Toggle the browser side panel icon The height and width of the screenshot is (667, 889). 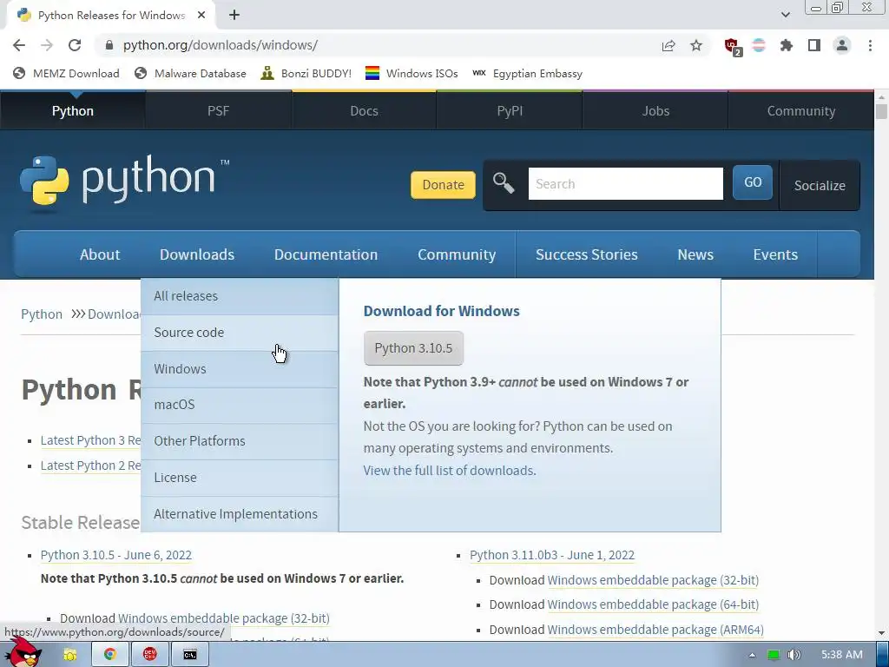click(814, 45)
